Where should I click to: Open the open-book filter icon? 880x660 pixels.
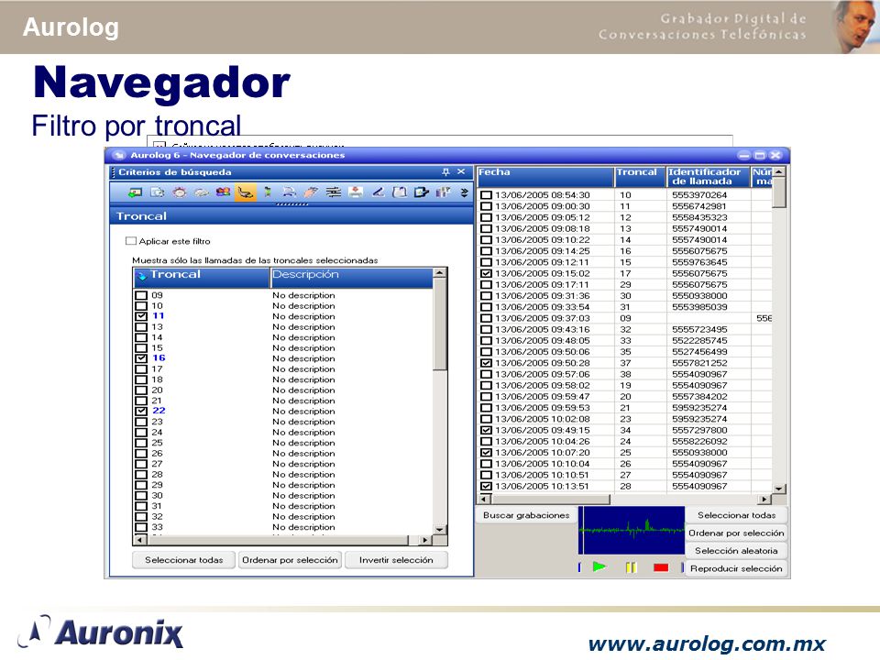pyautogui.click(x=399, y=192)
